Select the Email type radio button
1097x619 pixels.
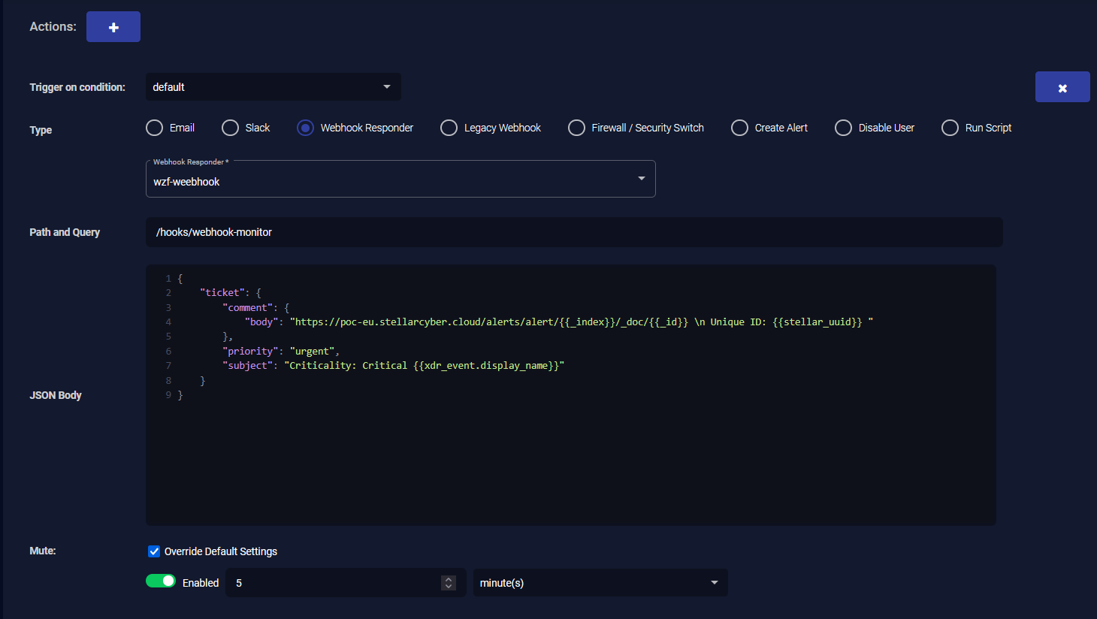pyautogui.click(x=155, y=128)
